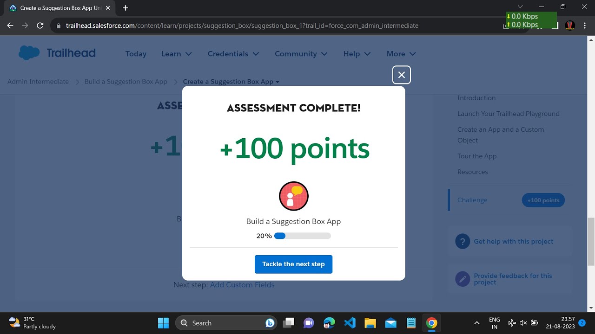This screenshot has width=595, height=334.
Task: Expand the More dropdown menu
Action: (x=401, y=54)
